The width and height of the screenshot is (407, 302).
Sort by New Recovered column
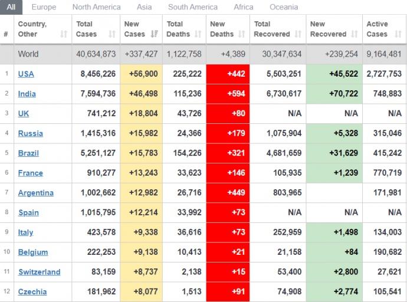(x=334, y=29)
